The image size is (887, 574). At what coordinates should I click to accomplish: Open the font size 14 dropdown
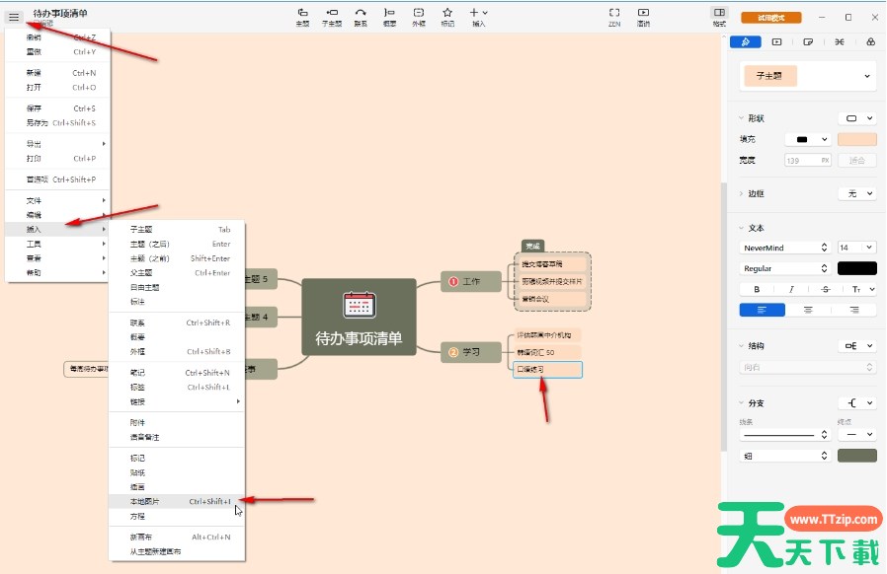(x=855, y=248)
